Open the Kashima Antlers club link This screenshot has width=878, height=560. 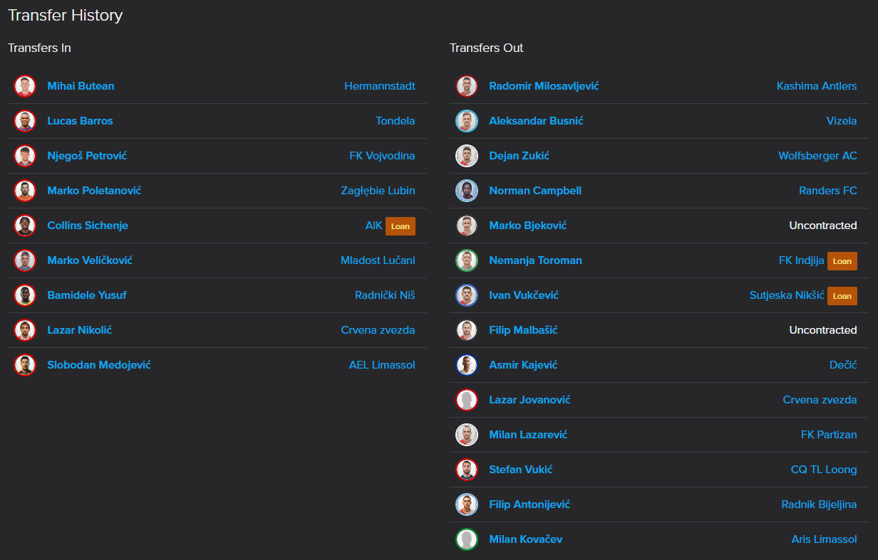click(x=817, y=86)
